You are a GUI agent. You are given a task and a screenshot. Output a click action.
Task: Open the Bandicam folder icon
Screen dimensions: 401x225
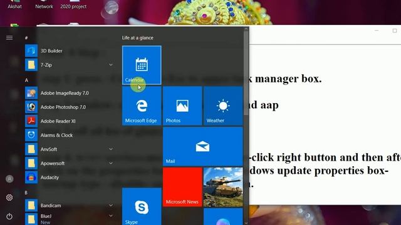pyautogui.click(x=31, y=206)
